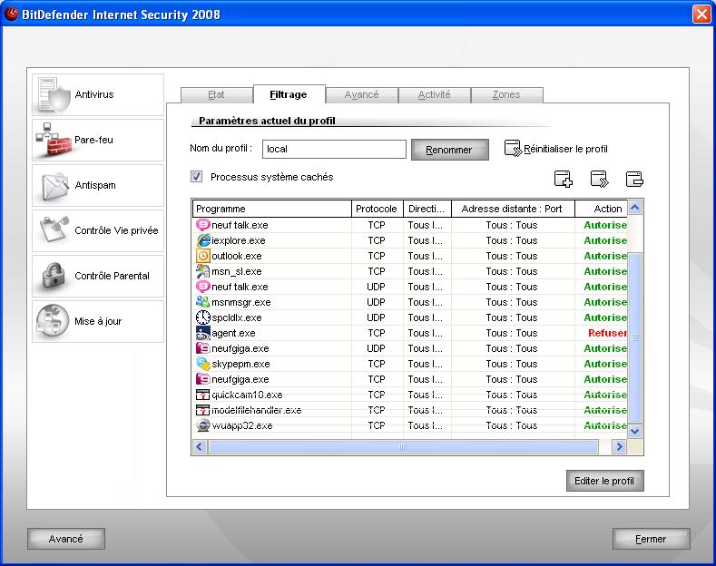Click the BitDefender logo in title bar
716x566 pixels.
tap(11, 15)
